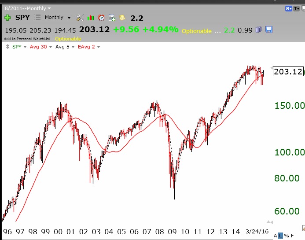Click the 3/24/16 date on time axis
This screenshot has width=305, height=240.
click(x=257, y=232)
